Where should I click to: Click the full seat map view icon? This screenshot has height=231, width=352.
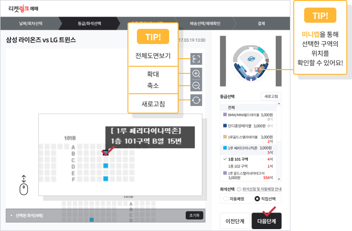[196, 59]
